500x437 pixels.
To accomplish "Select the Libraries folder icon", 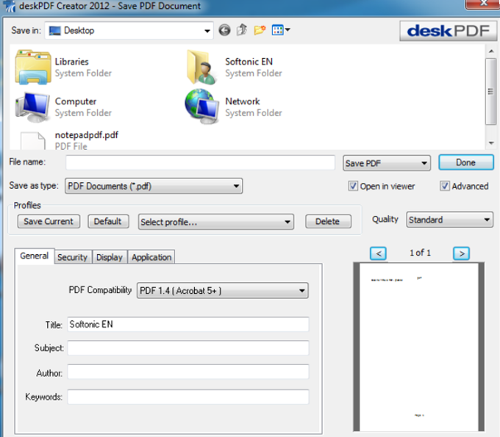I will click(33, 67).
